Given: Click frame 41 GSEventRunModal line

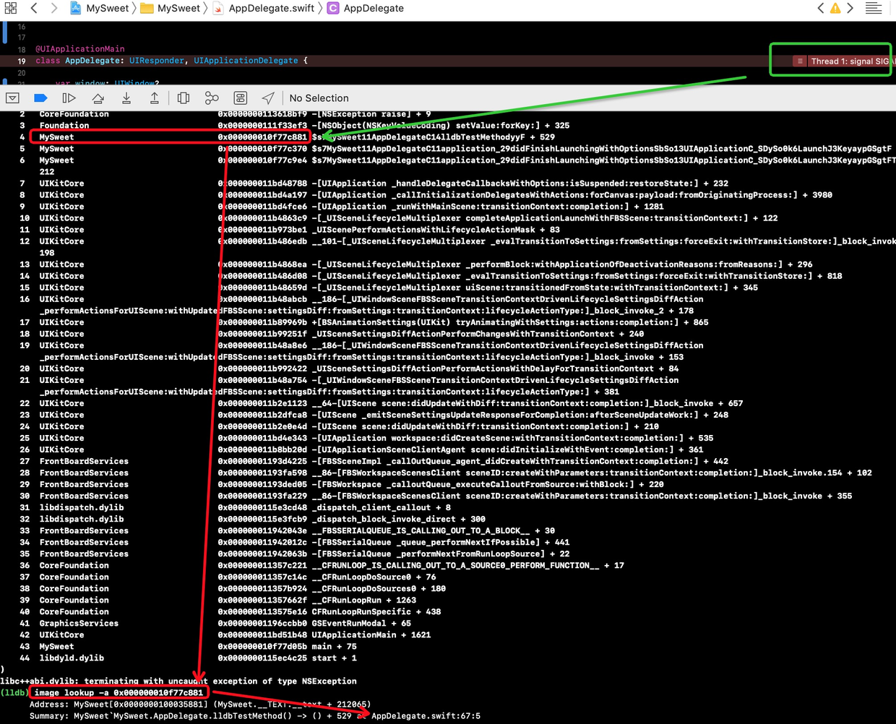Looking at the screenshot, I should pyautogui.click(x=214, y=623).
